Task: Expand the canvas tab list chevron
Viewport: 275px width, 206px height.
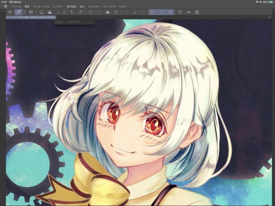Action: (269, 17)
